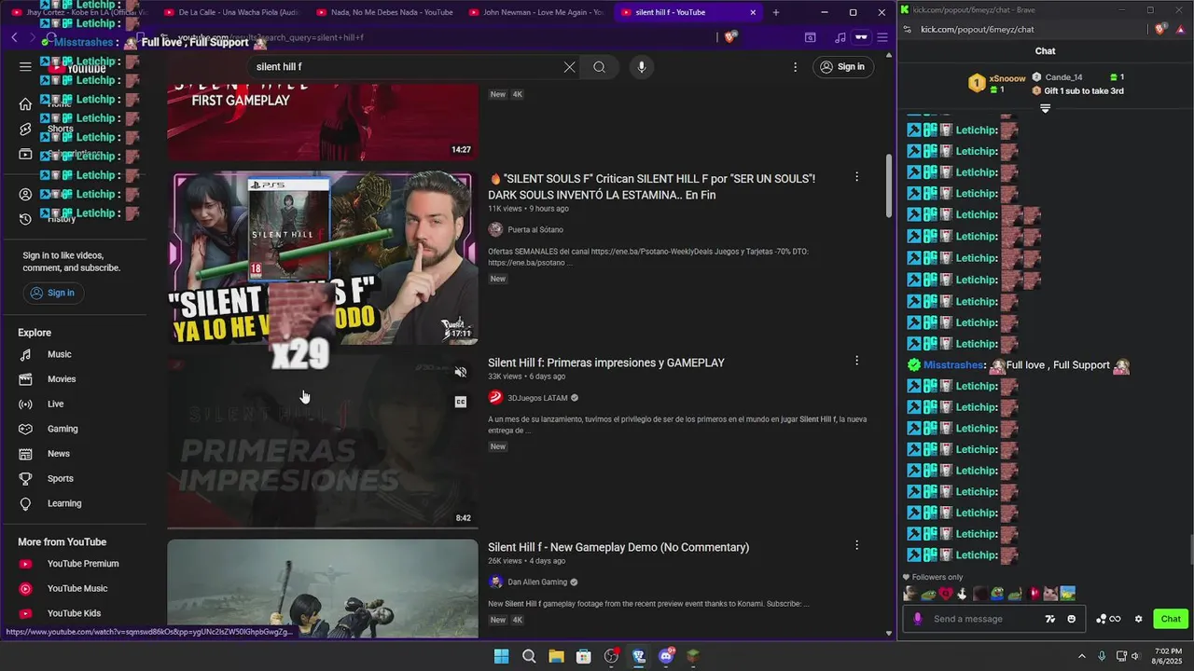
Task: Collapse Kick chat leaderboard arrow
Action: tap(1045, 109)
